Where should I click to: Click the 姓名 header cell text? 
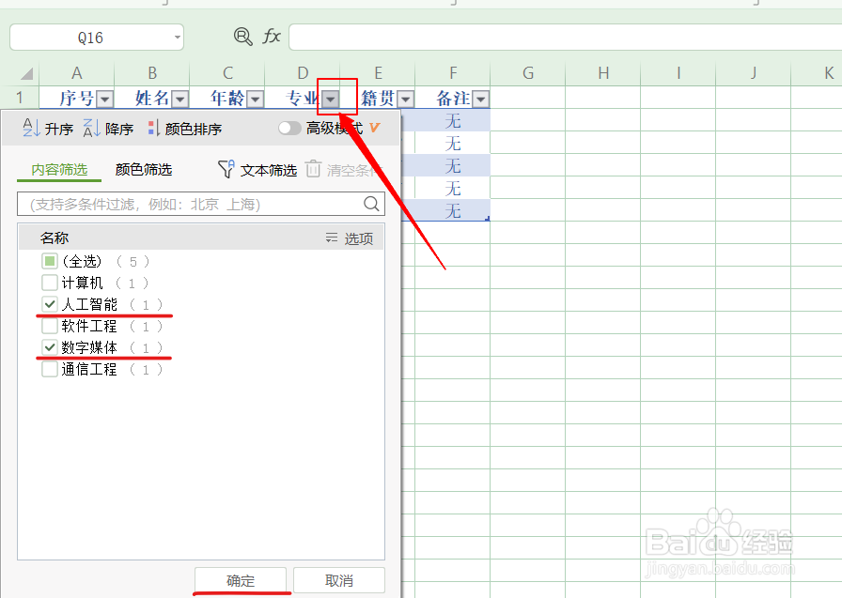point(152,99)
